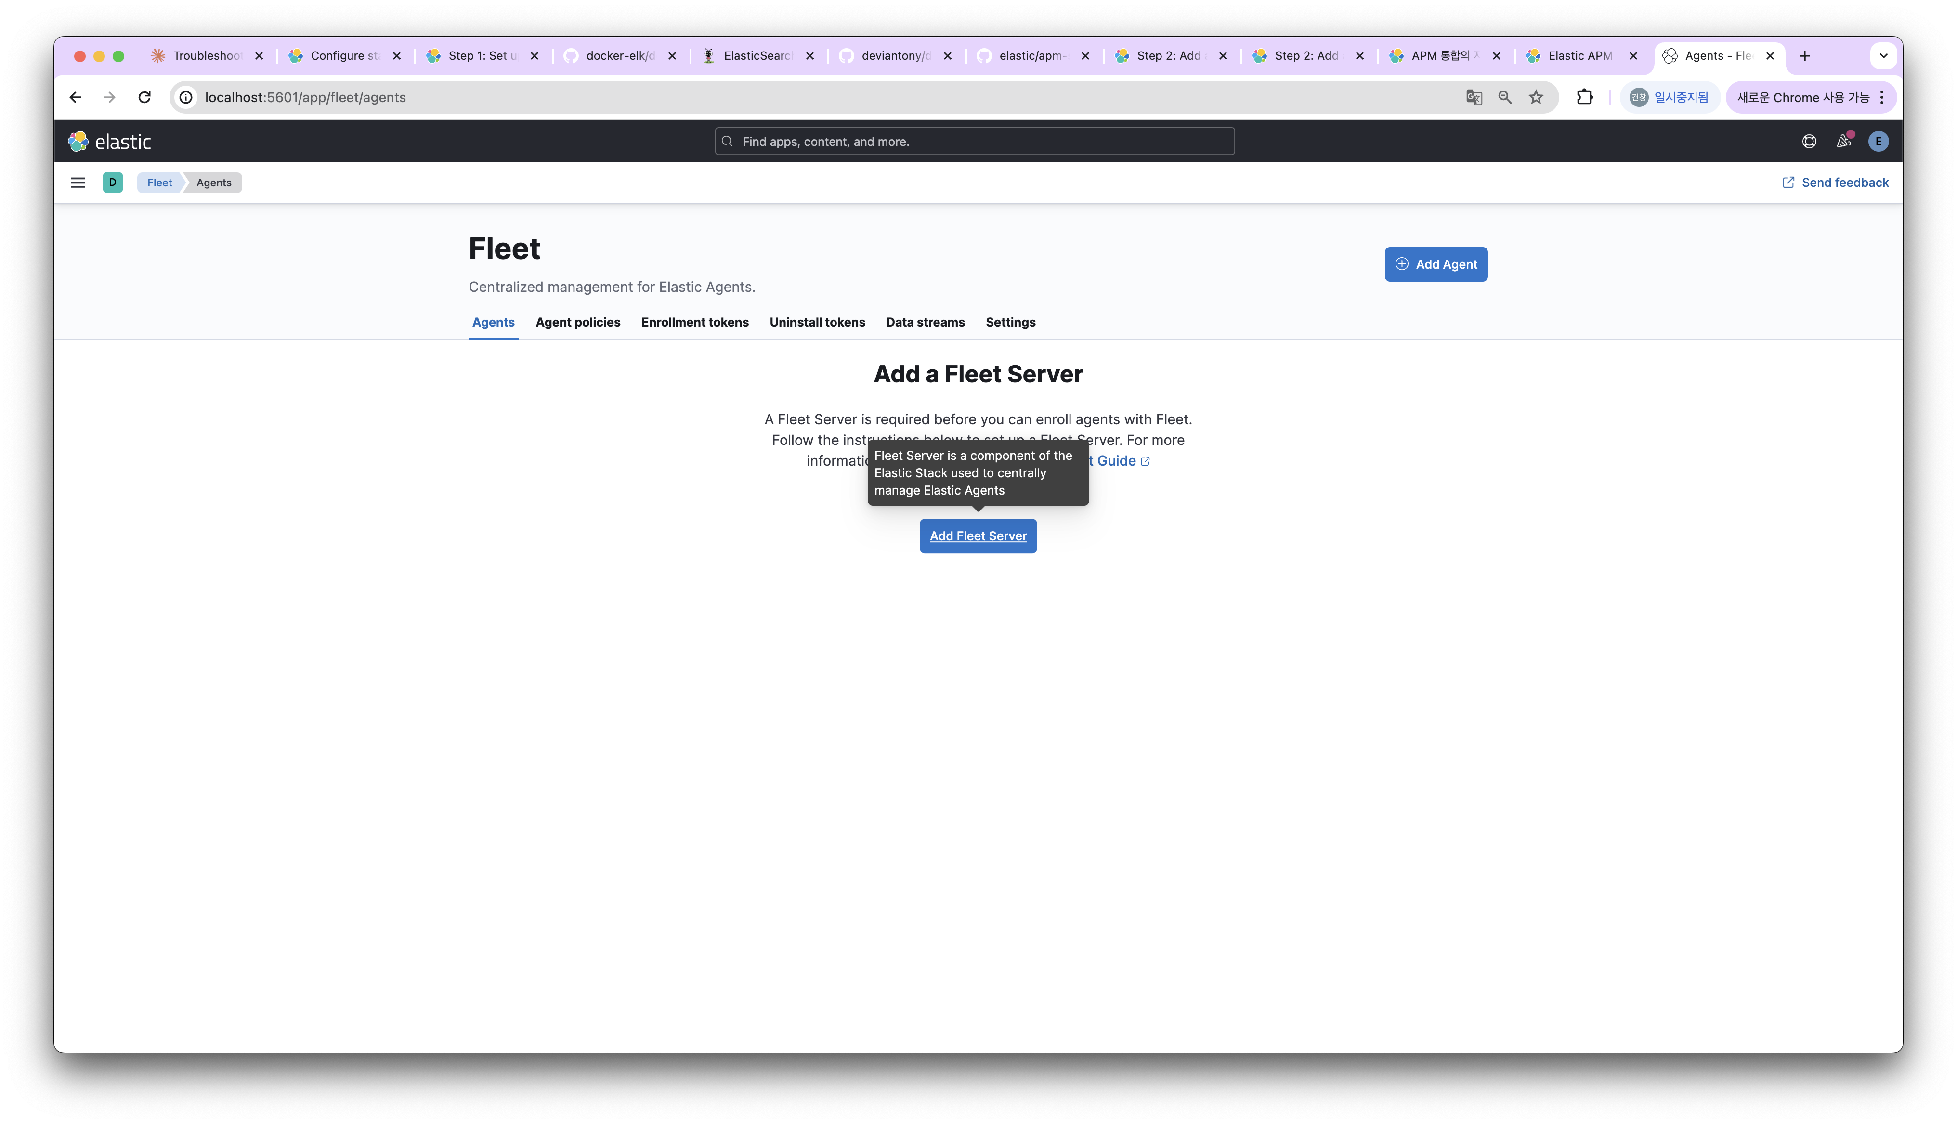
Task: Click the Google Translate icon in address bar
Action: coord(1474,97)
